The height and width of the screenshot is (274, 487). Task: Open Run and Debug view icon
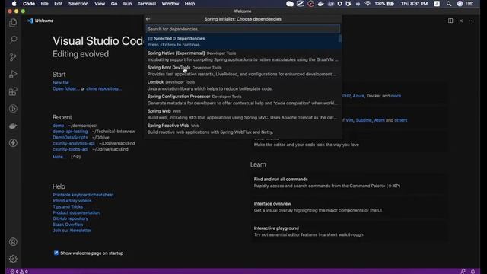coord(13,75)
